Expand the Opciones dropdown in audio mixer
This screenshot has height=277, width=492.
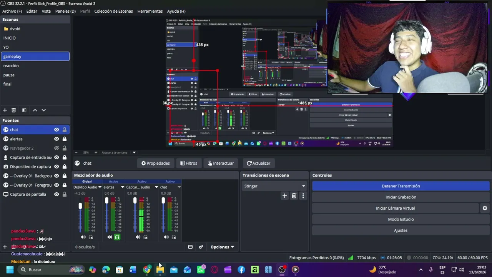pos(222,247)
